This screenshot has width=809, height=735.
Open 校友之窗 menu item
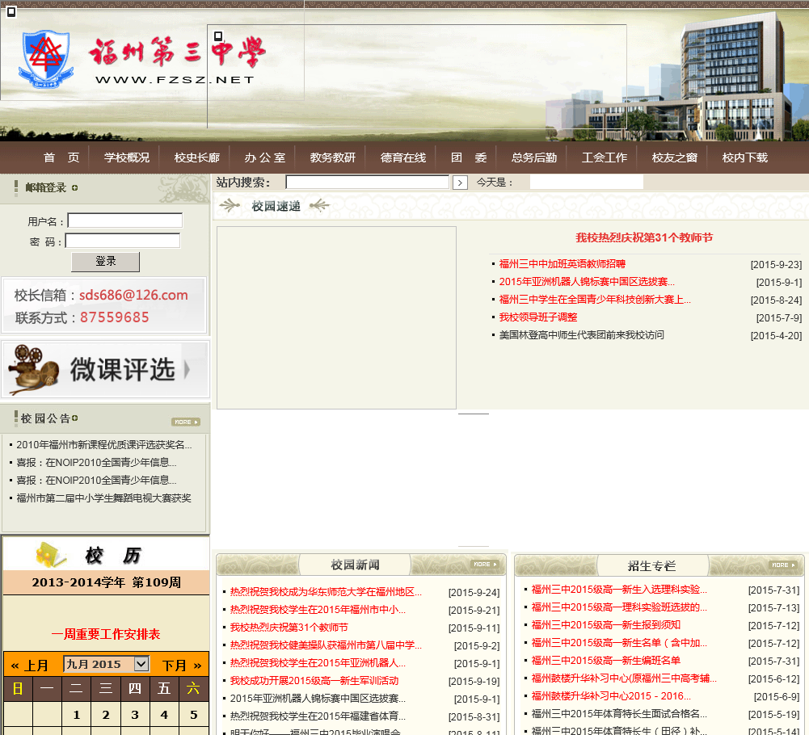[674, 157]
